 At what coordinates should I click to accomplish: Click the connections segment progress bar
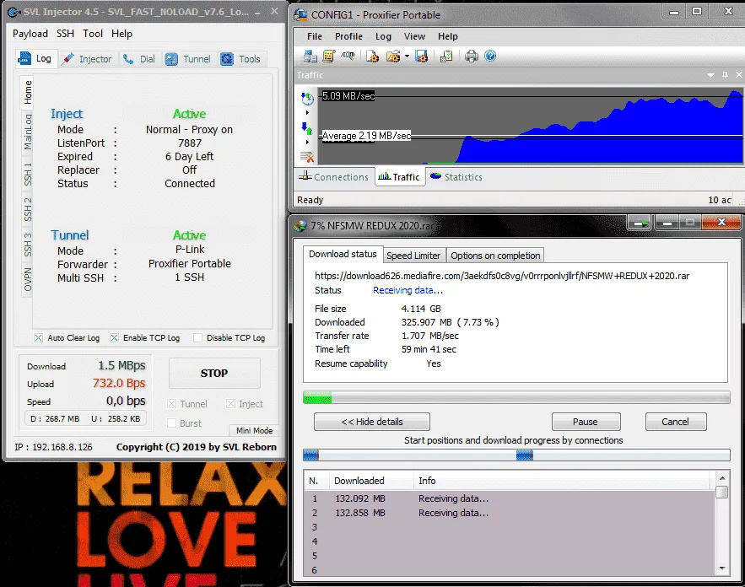click(516, 455)
